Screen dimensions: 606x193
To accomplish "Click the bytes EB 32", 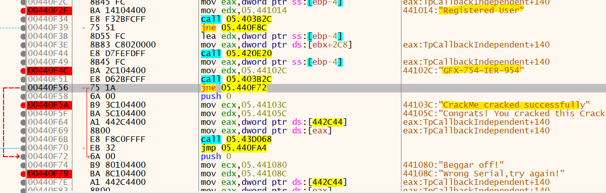I will (x=102, y=148).
